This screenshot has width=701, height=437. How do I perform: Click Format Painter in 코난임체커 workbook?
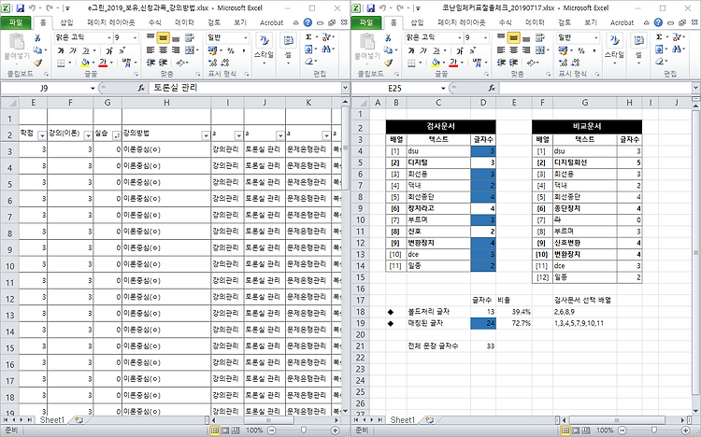pos(388,63)
